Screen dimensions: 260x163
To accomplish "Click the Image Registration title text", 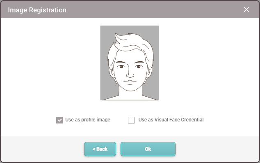I will pos(37,10).
